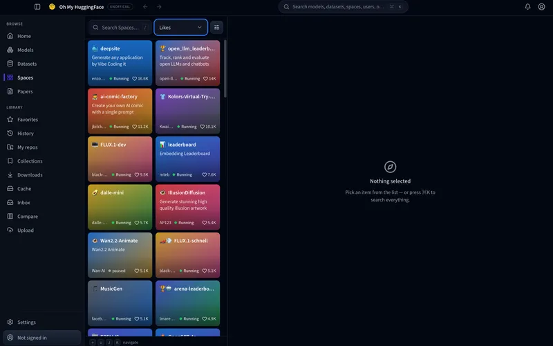Open the Models section

(26, 50)
